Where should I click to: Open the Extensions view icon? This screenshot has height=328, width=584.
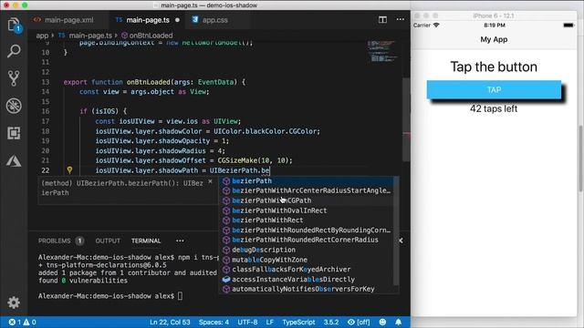coord(14,133)
